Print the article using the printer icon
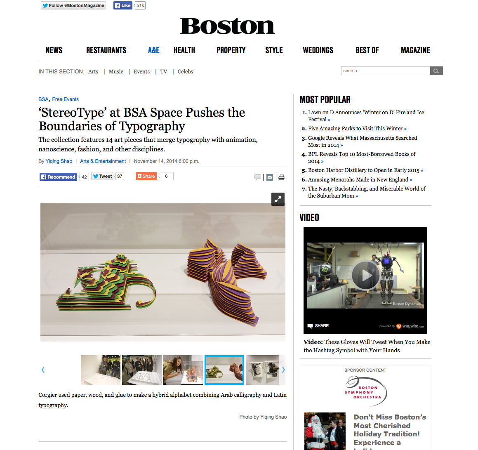 (x=282, y=177)
